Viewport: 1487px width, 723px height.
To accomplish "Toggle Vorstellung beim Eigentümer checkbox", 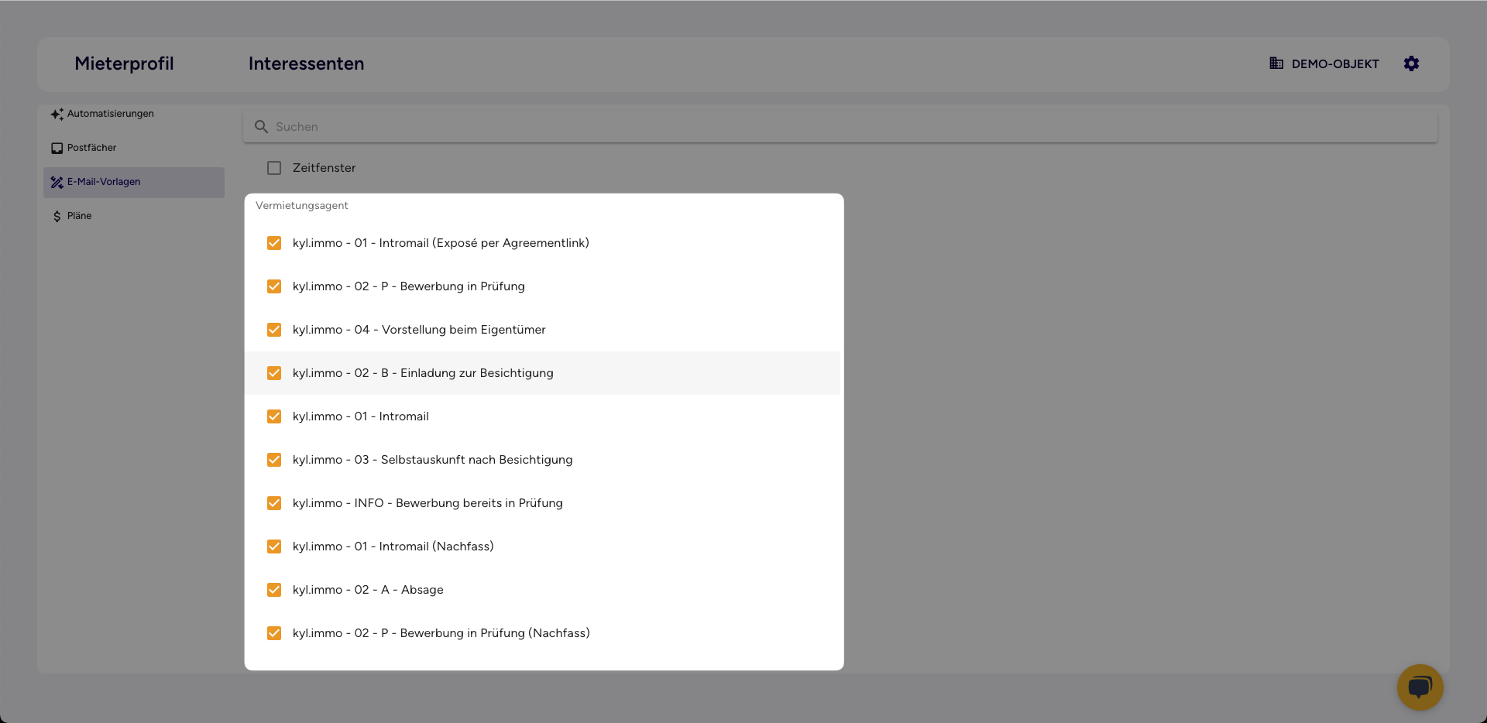I will [274, 330].
